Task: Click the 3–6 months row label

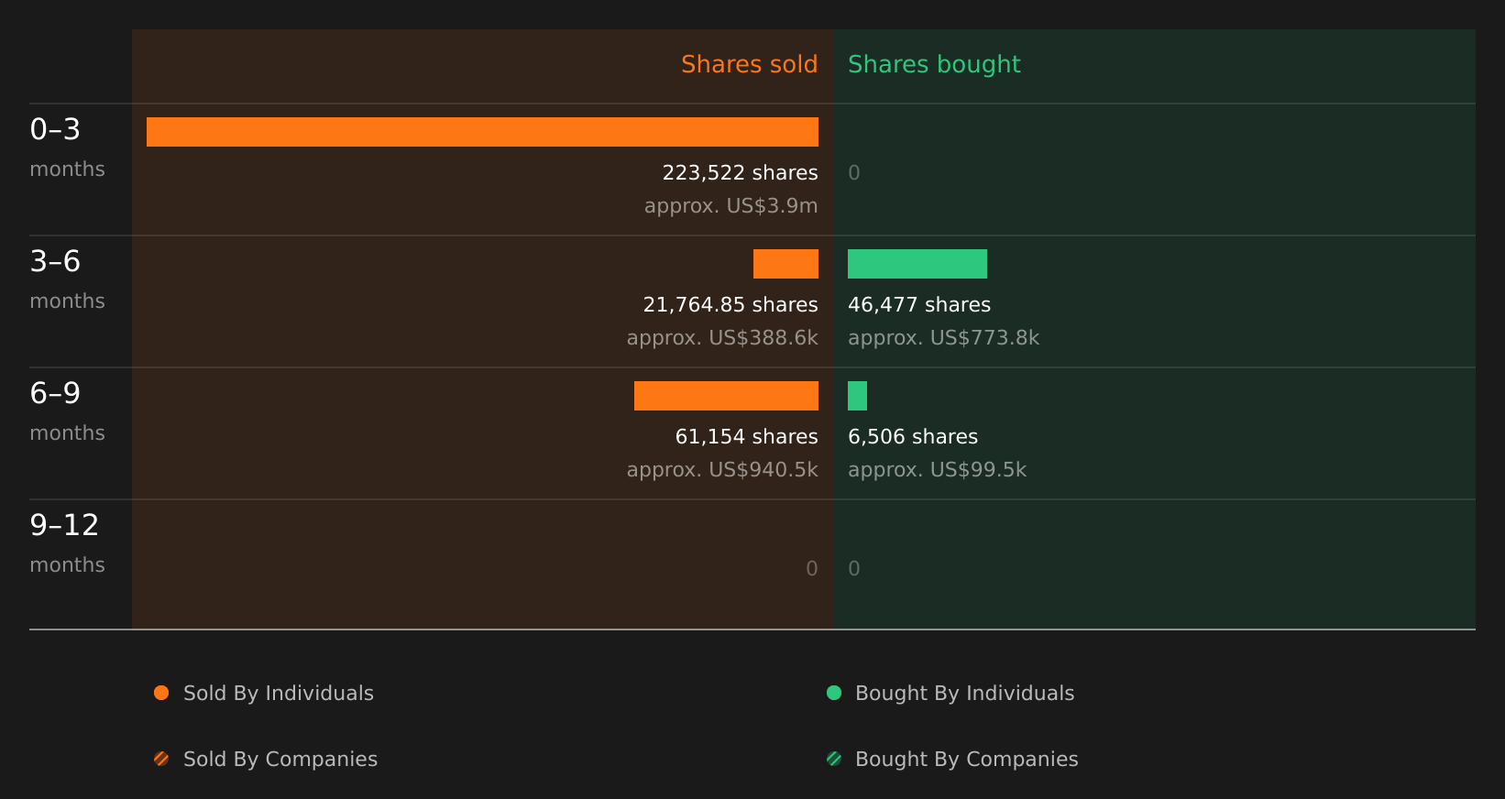Action: point(67,279)
